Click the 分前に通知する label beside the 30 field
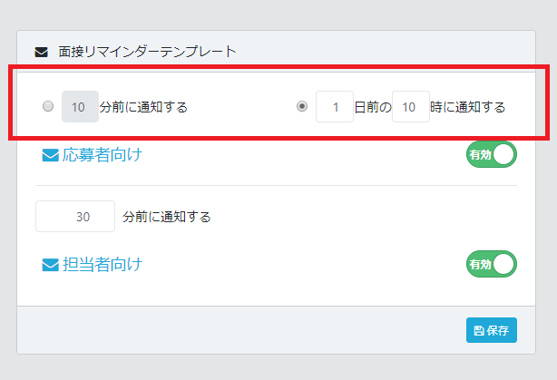Image resolution: width=557 pixels, height=380 pixels. [166, 217]
